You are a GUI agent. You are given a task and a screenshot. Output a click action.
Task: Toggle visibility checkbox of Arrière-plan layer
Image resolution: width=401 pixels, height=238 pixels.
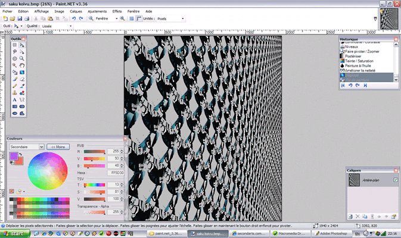(395, 180)
